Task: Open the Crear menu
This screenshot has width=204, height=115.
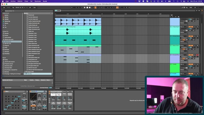Action: 26,1
